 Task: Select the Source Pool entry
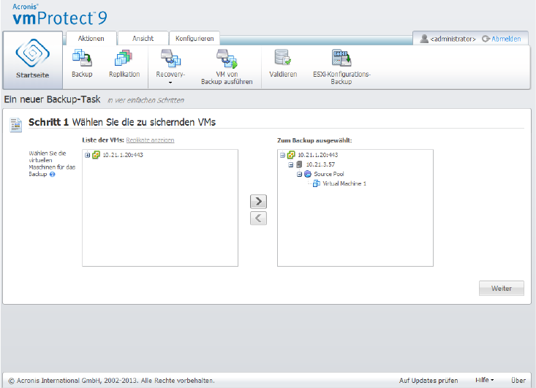tap(329, 174)
